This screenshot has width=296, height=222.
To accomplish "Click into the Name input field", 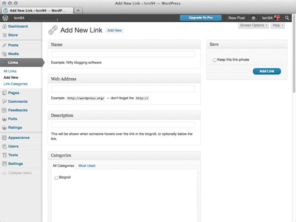I will [x=123, y=54].
